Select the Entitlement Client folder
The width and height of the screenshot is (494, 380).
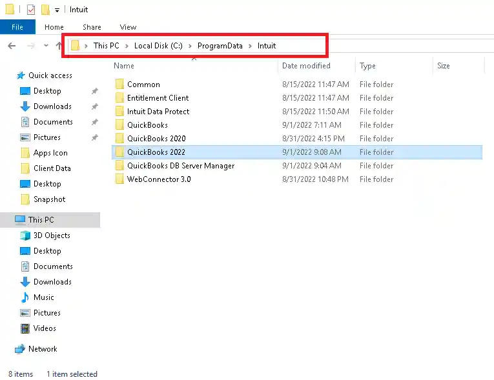(297, 98)
